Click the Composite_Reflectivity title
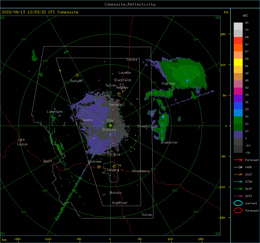 (x=130, y=4)
